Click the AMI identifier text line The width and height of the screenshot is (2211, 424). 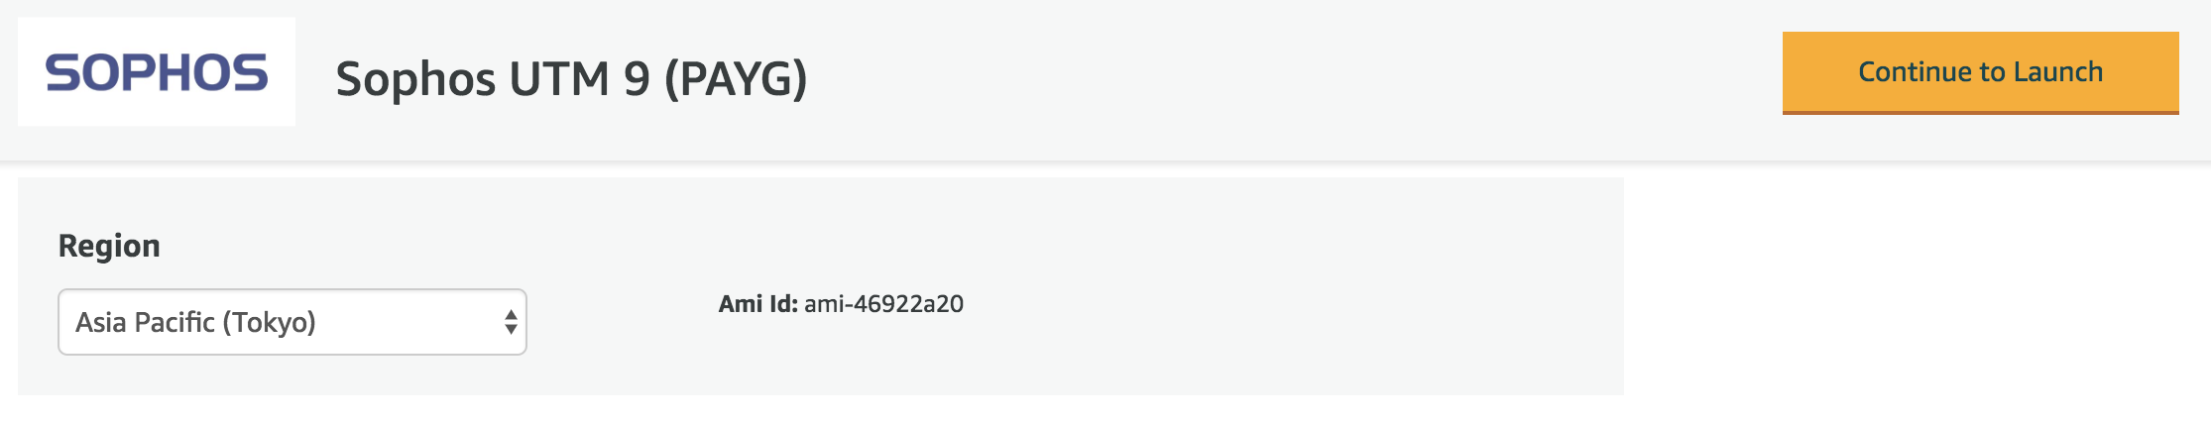tap(841, 304)
